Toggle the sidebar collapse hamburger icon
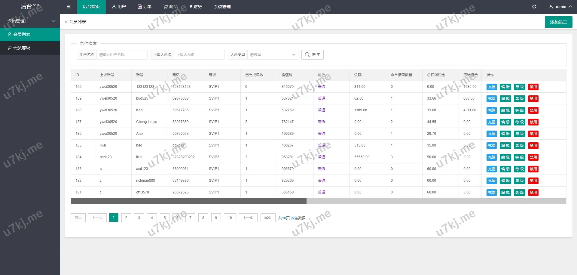 [69, 7]
